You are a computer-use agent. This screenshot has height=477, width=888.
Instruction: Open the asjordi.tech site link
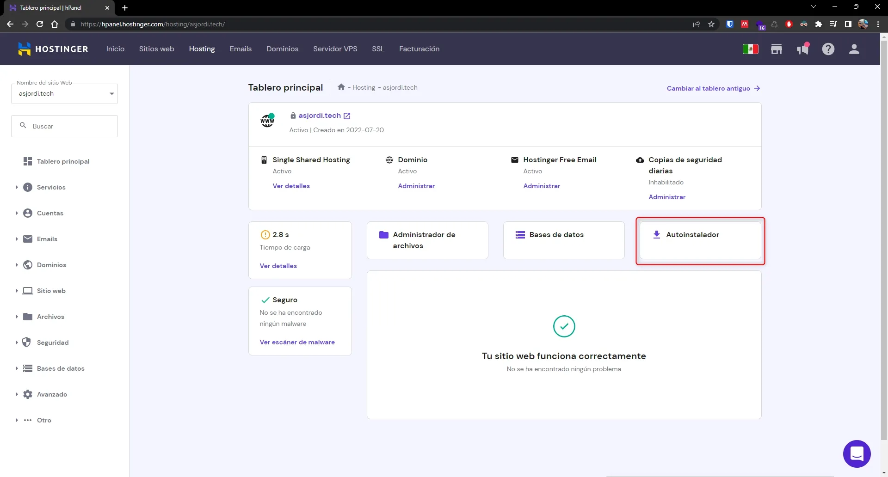point(320,116)
